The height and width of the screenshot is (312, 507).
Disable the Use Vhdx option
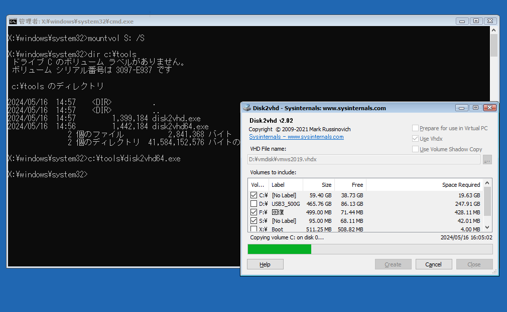tap(415, 139)
